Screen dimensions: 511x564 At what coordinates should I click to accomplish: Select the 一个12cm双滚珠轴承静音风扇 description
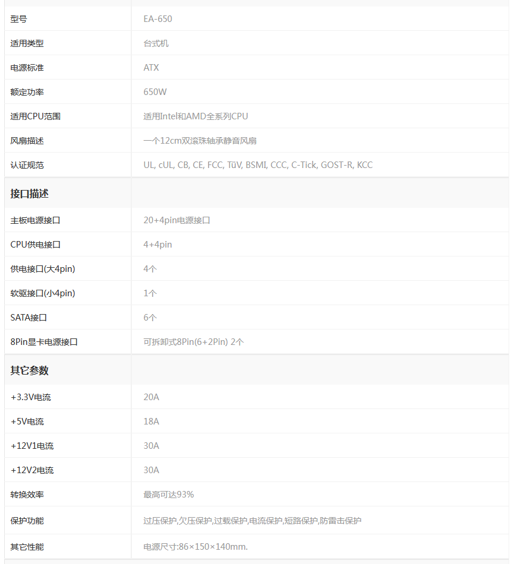pyautogui.click(x=200, y=141)
